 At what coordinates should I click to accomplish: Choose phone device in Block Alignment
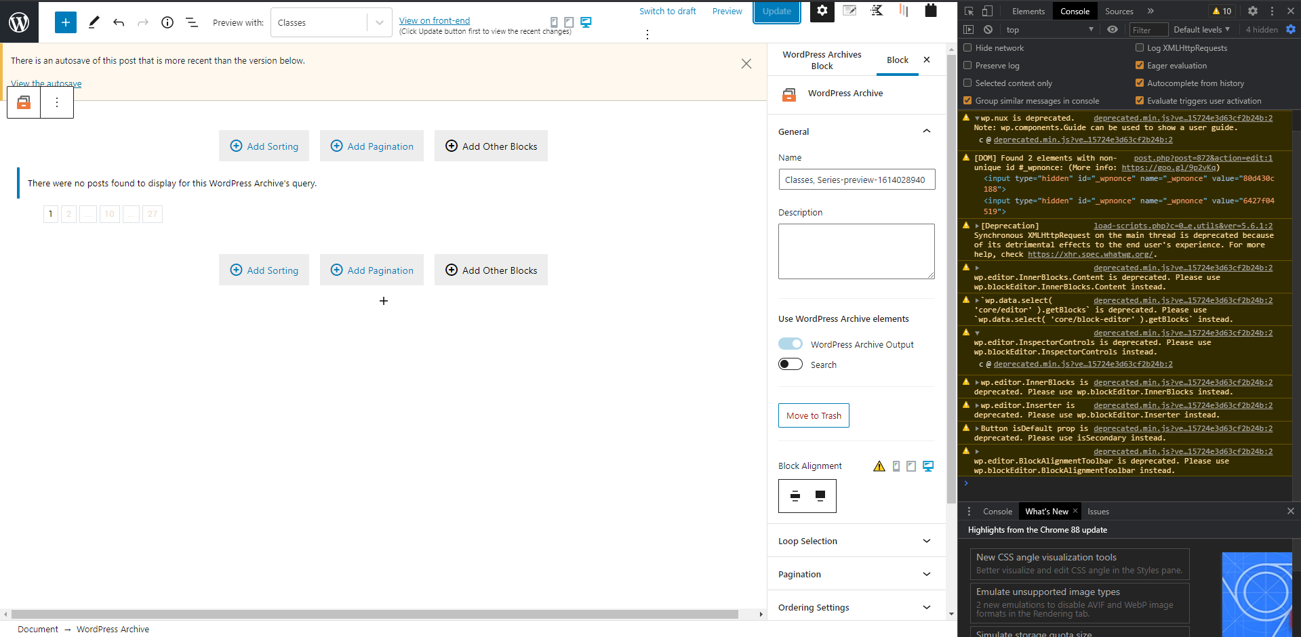point(896,466)
